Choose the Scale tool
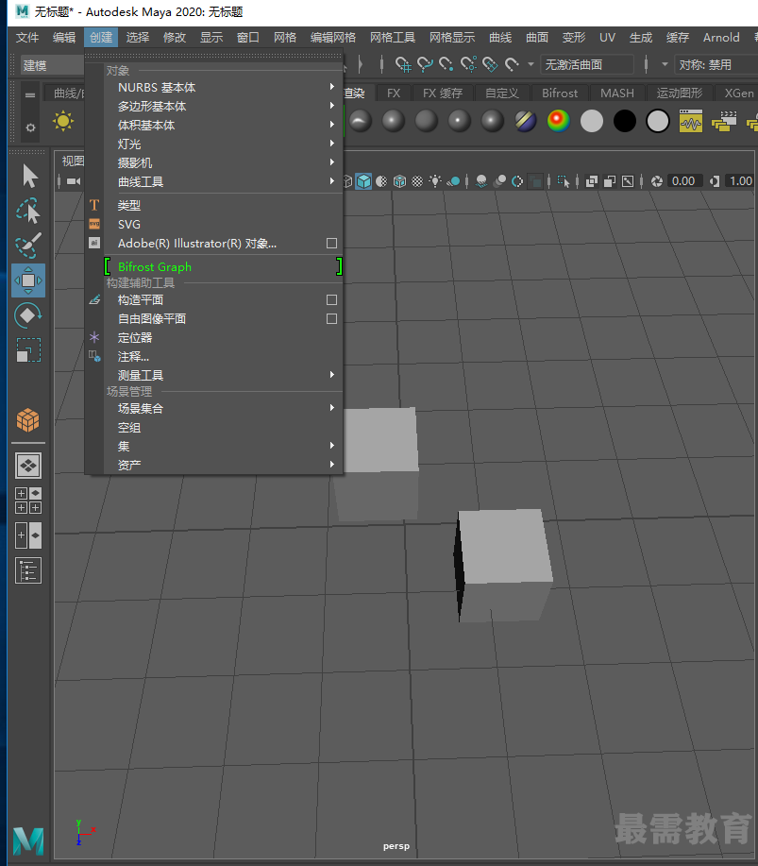758x866 pixels. pos(28,350)
